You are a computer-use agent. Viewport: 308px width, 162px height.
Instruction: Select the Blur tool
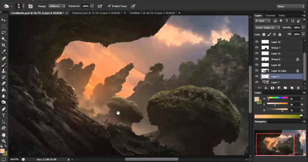pos(4,96)
